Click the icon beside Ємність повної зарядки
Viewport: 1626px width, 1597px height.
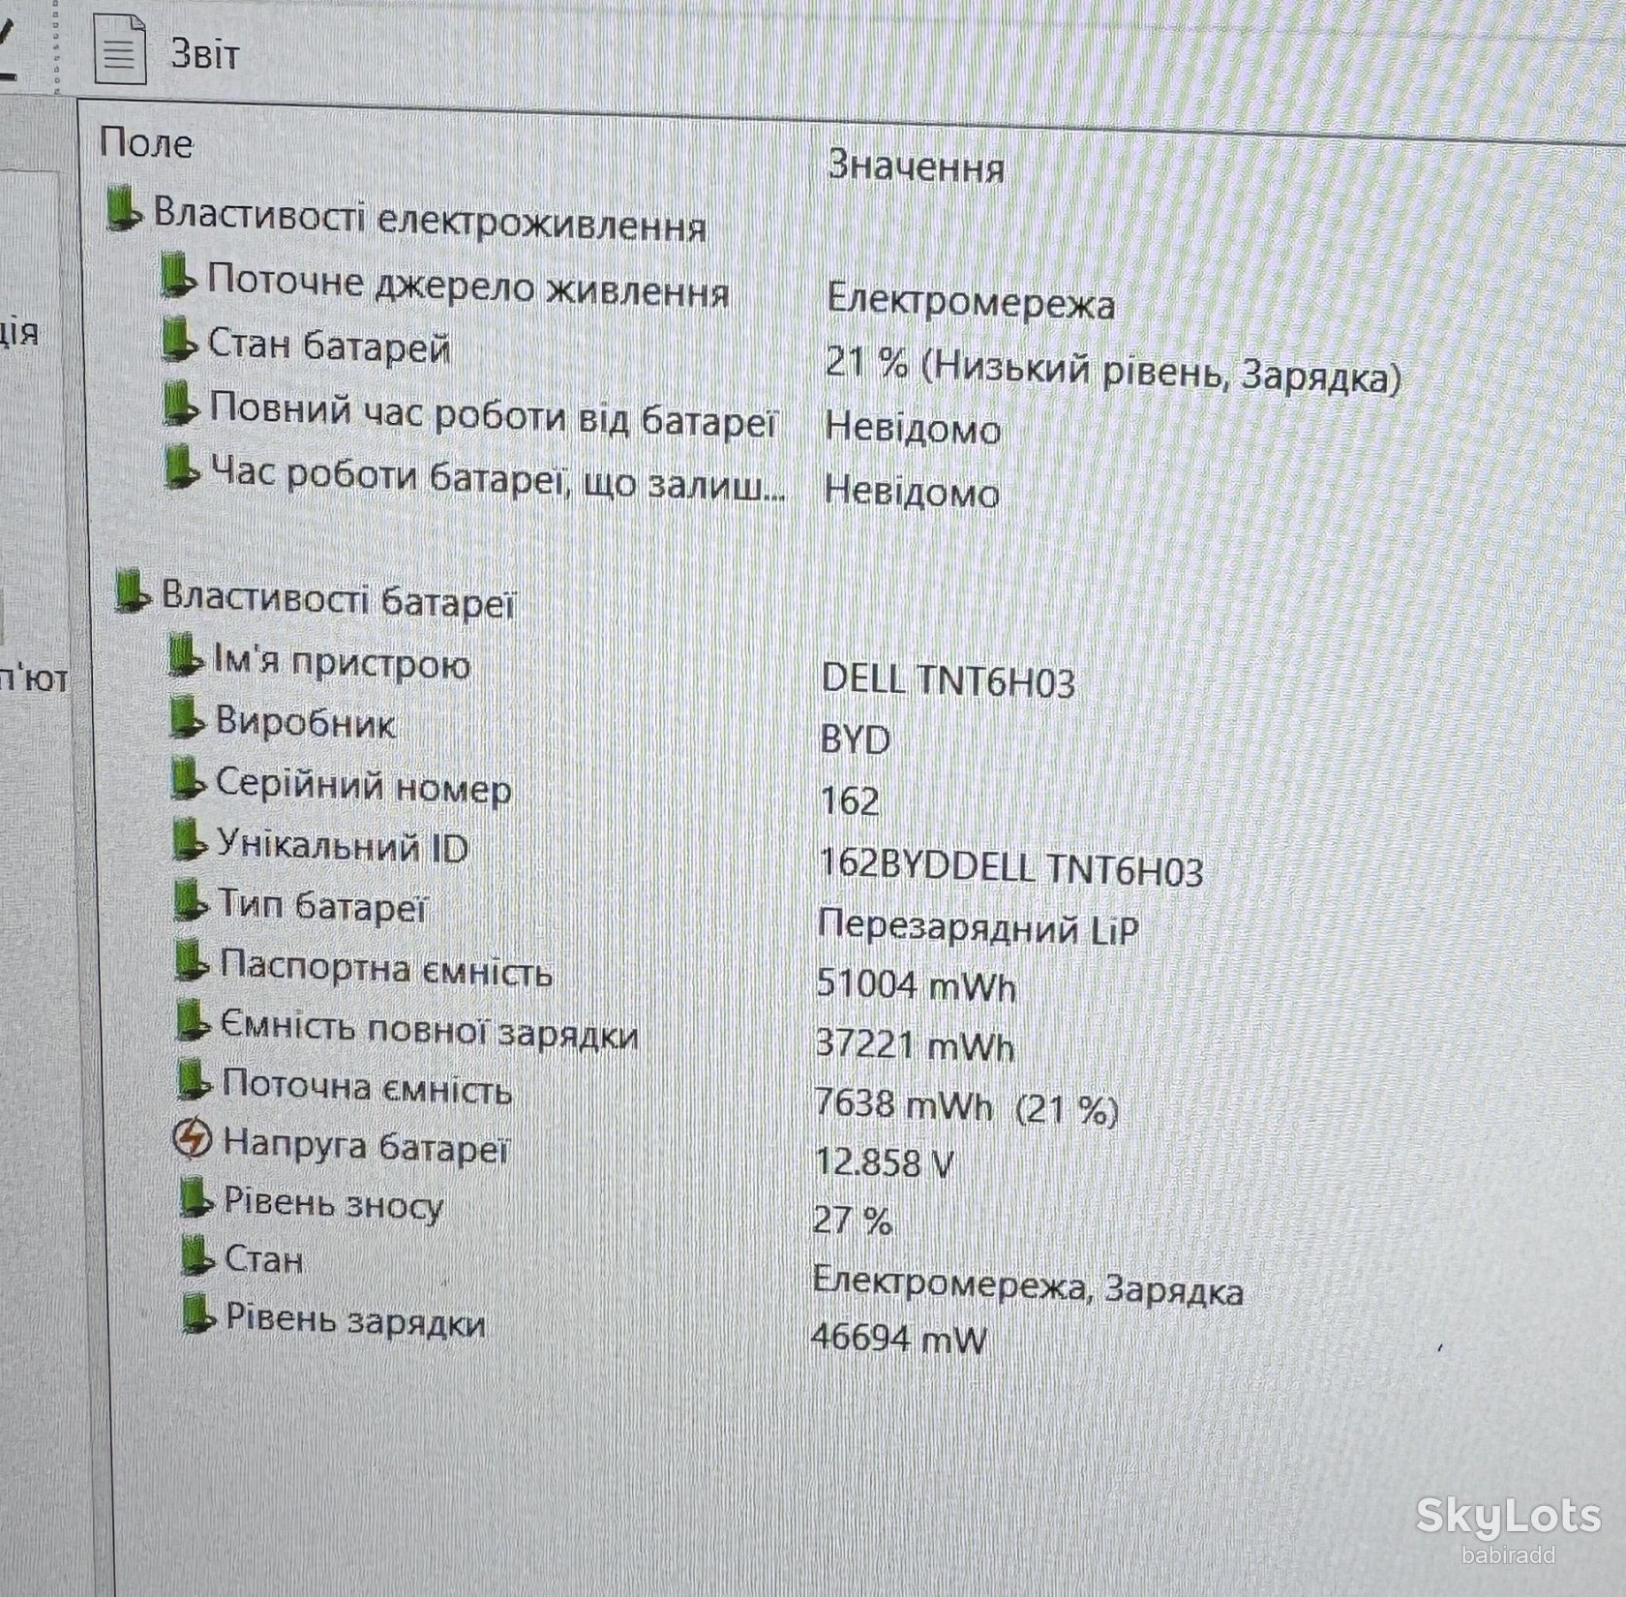tap(193, 1021)
